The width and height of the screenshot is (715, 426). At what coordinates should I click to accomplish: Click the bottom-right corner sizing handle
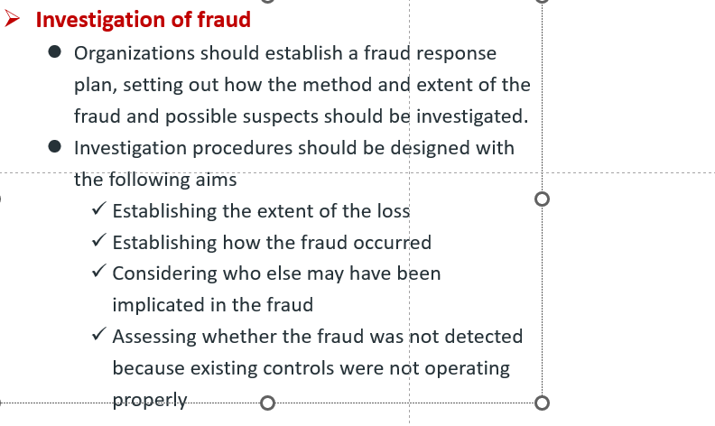coord(542,403)
